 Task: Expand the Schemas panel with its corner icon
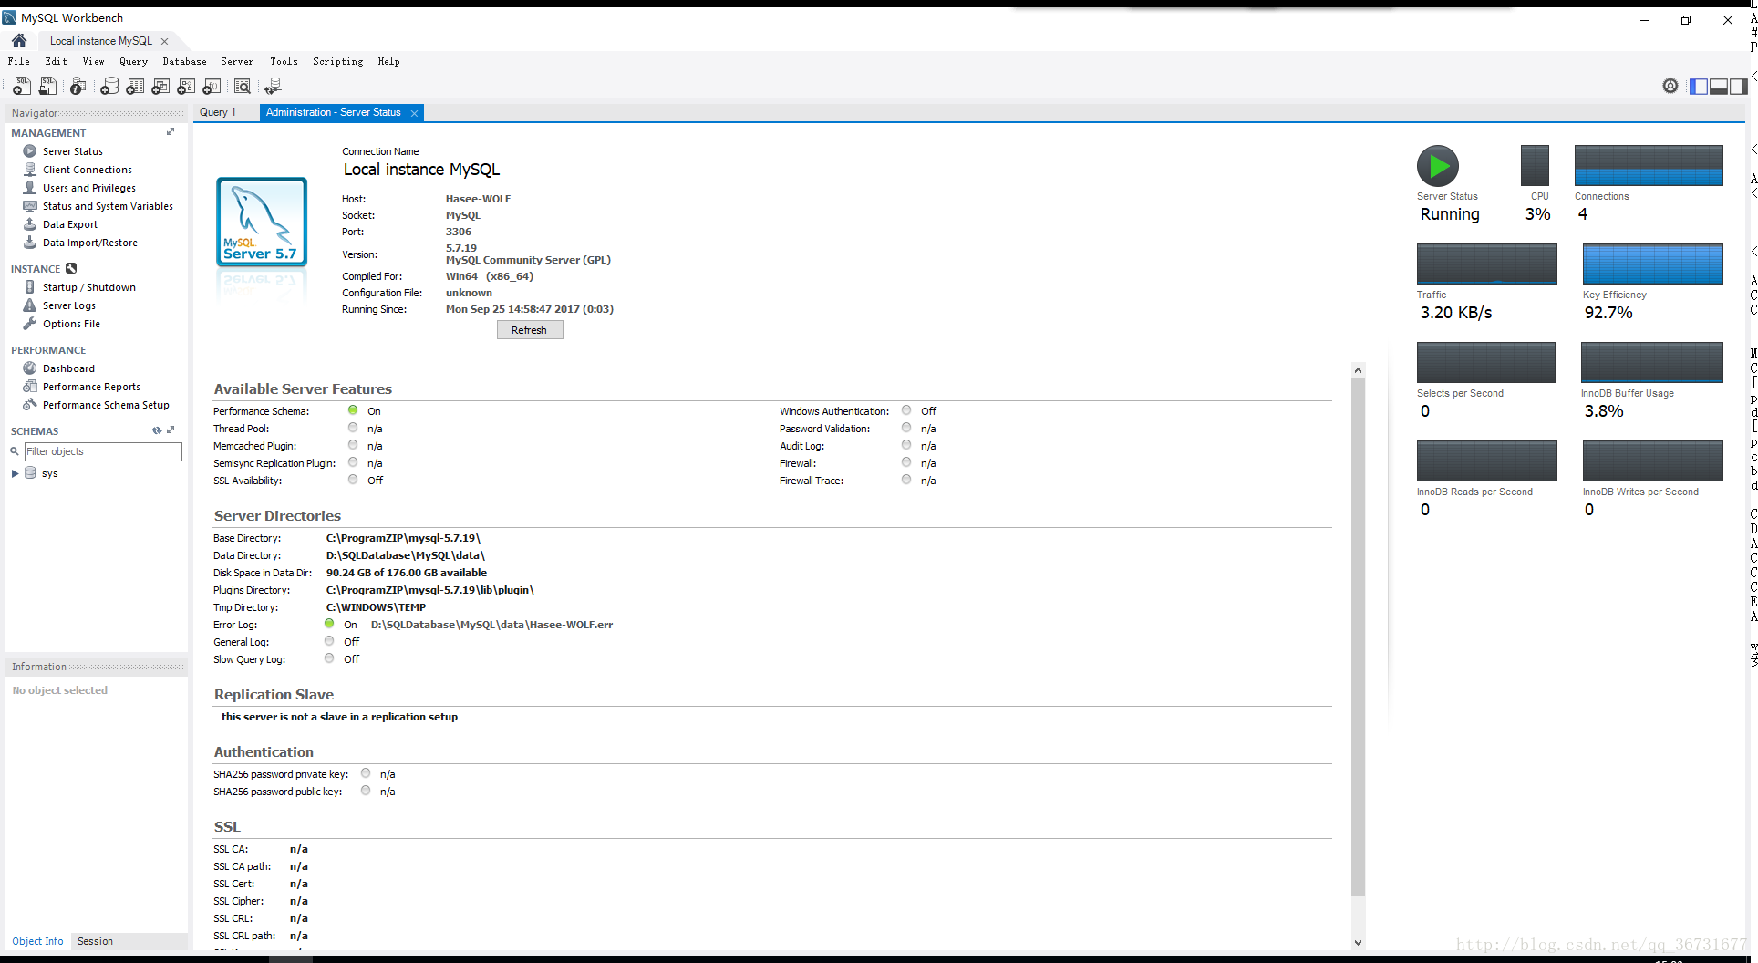pyautogui.click(x=171, y=430)
